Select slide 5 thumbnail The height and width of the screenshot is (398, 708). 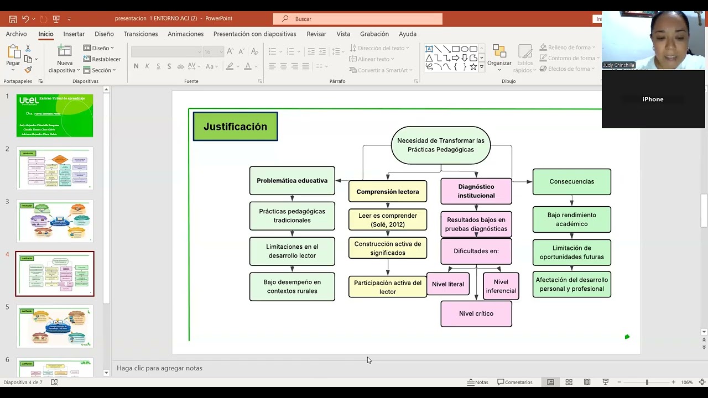click(x=55, y=327)
